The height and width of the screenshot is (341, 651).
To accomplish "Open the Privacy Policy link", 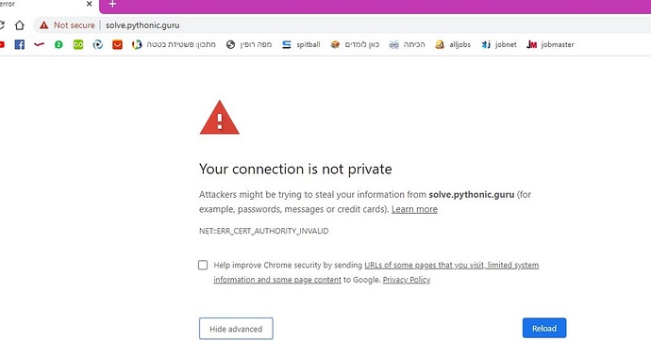I will pos(407,280).
